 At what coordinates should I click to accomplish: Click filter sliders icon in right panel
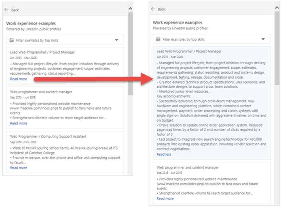[158, 39]
